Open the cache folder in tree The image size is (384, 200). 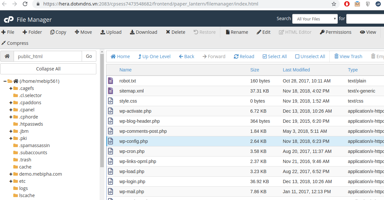(x=22, y=167)
